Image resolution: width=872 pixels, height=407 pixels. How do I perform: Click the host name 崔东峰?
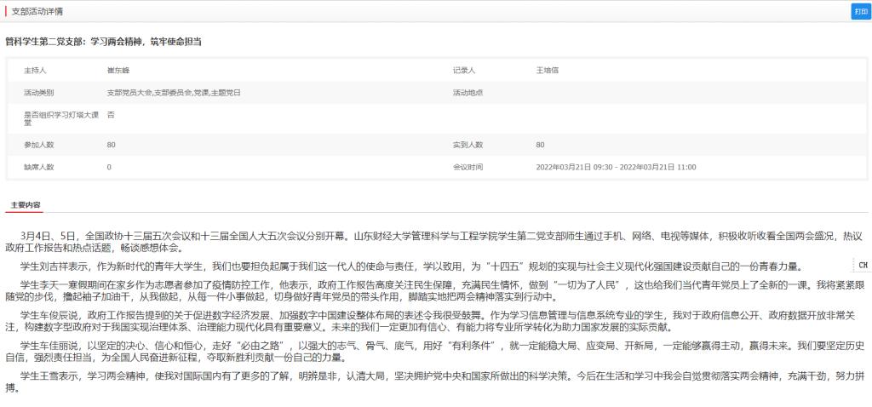pos(118,70)
